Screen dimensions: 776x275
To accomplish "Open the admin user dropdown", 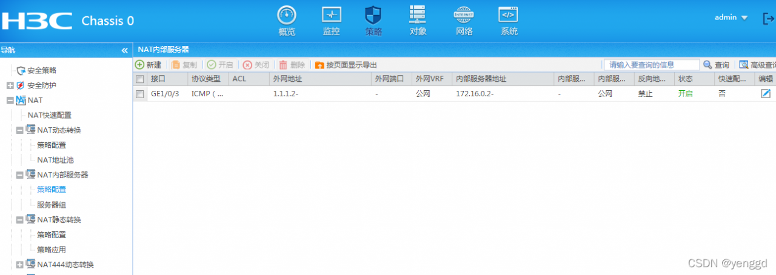I will pyautogui.click(x=731, y=18).
